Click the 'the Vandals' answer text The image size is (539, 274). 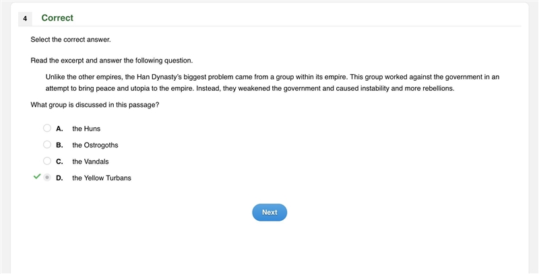tap(90, 162)
